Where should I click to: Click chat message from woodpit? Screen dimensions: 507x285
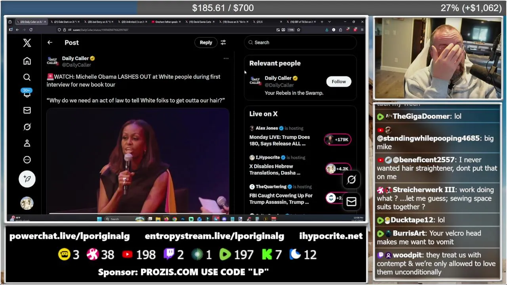point(436,264)
